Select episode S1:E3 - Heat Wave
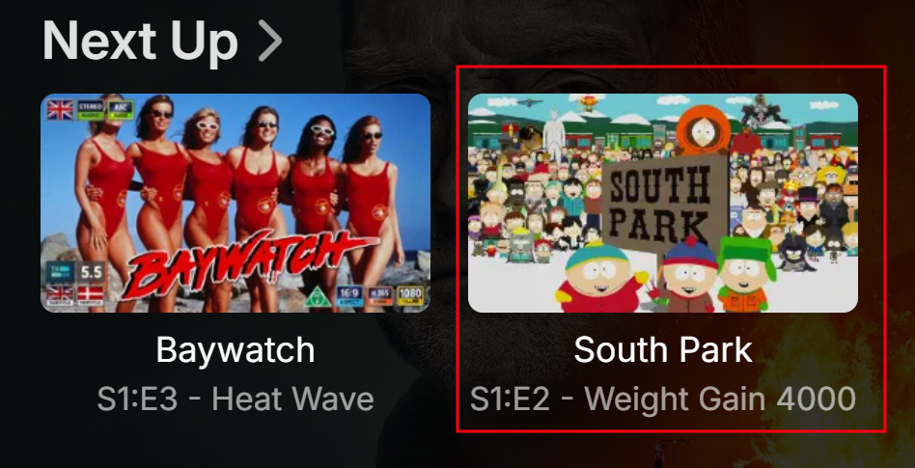Viewport: 915px width, 468px height. pyautogui.click(x=236, y=399)
